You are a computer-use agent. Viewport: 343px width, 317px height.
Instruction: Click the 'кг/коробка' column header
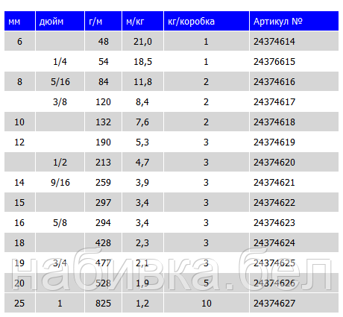pos(207,21)
